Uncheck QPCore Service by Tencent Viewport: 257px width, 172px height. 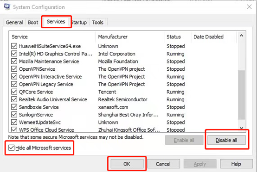pyautogui.click(x=14, y=92)
